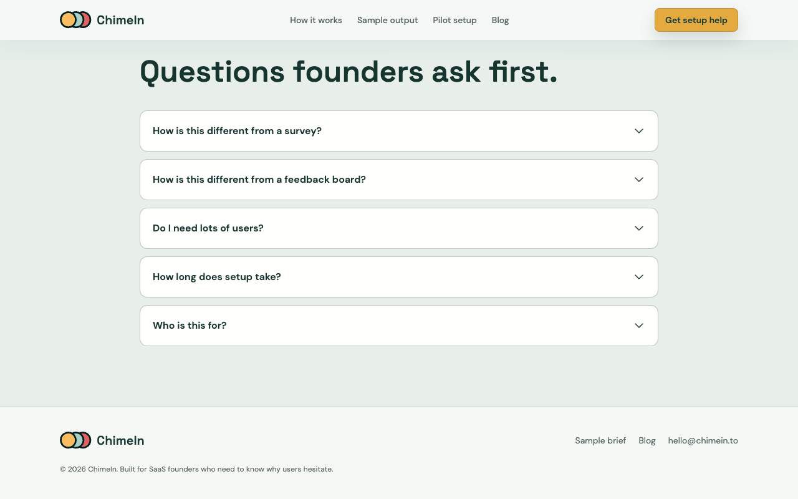Screen dimensions: 798x499
Task: Go to Sample output in navigation
Action: pyautogui.click(x=387, y=20)
